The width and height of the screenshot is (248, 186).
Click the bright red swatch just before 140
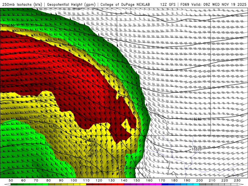pyautogui.click(x=121, y=184)
